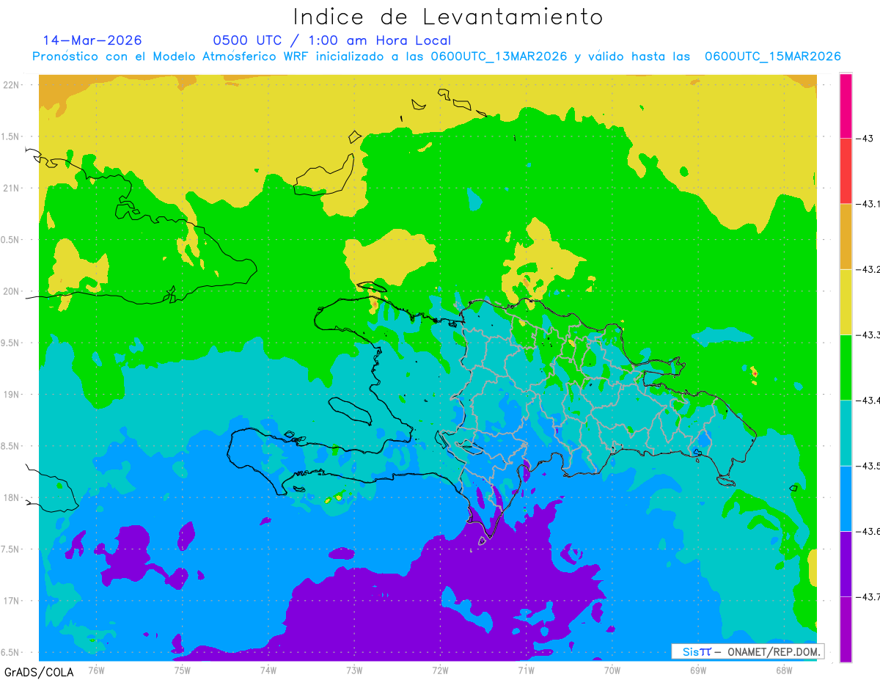Click the latitude label '21N'
Viewport: 880px width, 680px height.
coord(12,188)
